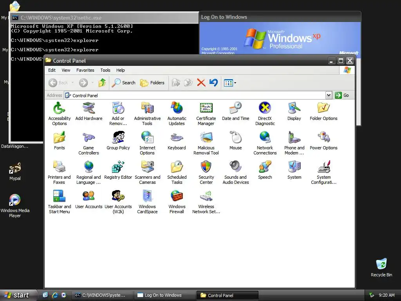Open the Help menu

tap(121, 70)
